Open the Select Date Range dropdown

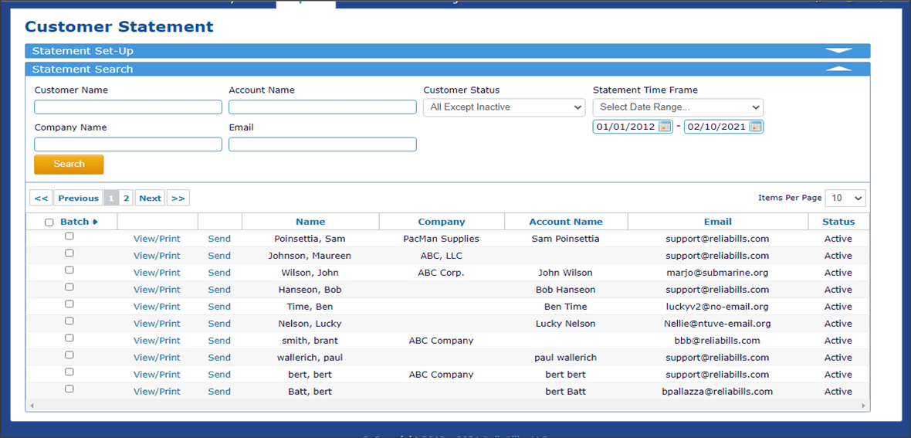click(x=678, y=107)
